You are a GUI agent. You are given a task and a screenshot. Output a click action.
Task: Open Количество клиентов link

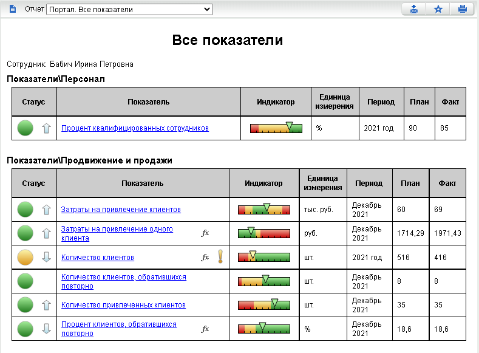[97, 258]
